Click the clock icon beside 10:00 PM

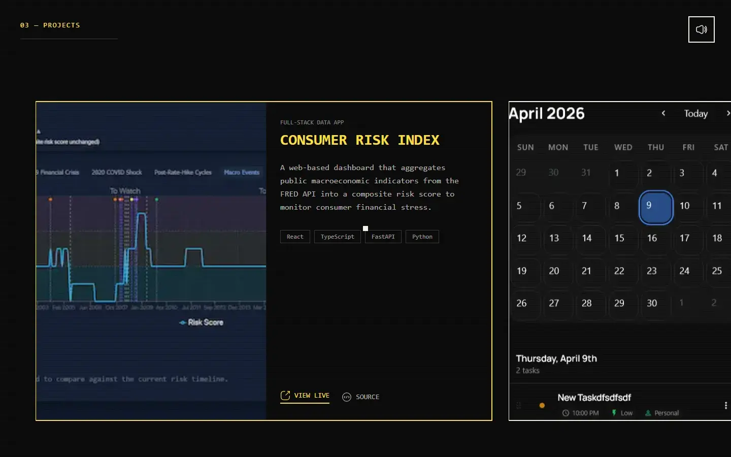coord(566,413)
